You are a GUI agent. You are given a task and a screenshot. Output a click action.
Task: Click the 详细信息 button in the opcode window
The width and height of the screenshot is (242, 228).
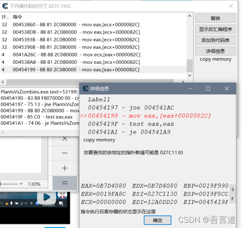coord(215,51)
